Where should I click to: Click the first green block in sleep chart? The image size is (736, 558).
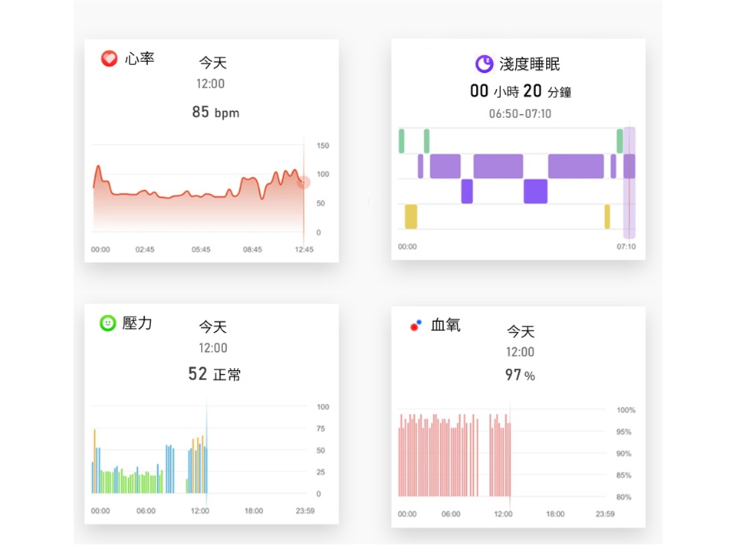pyautogui.click(x=401, y=141)
